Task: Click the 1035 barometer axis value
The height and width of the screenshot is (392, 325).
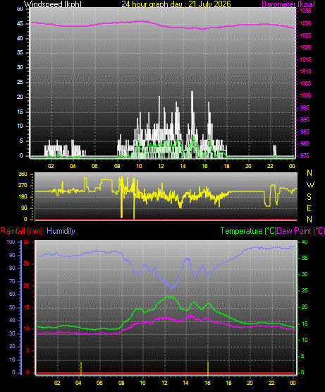Action: [305, 11]
